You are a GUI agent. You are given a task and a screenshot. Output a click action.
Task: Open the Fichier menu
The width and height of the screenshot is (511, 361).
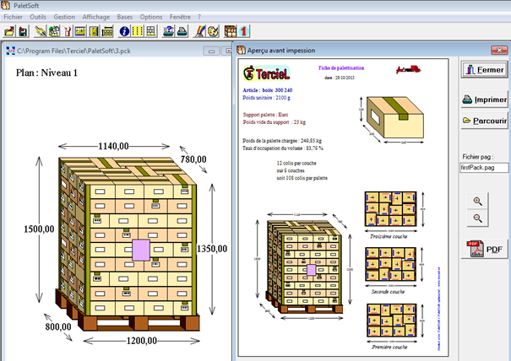13,17
